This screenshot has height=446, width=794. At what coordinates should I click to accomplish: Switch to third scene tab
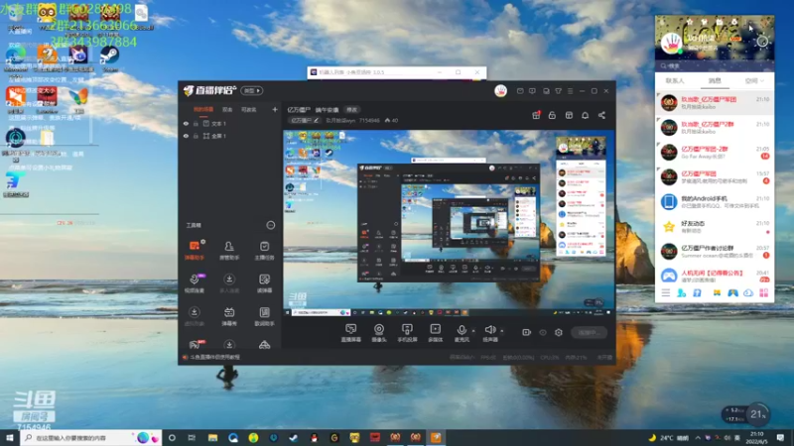[x=248, y=109]
